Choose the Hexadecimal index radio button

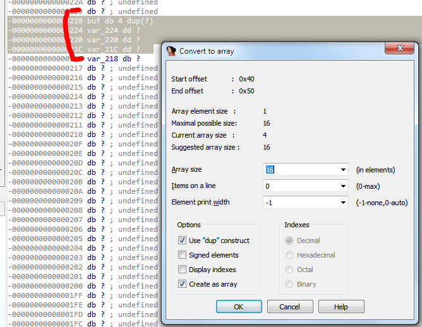(x=290, y=255)
